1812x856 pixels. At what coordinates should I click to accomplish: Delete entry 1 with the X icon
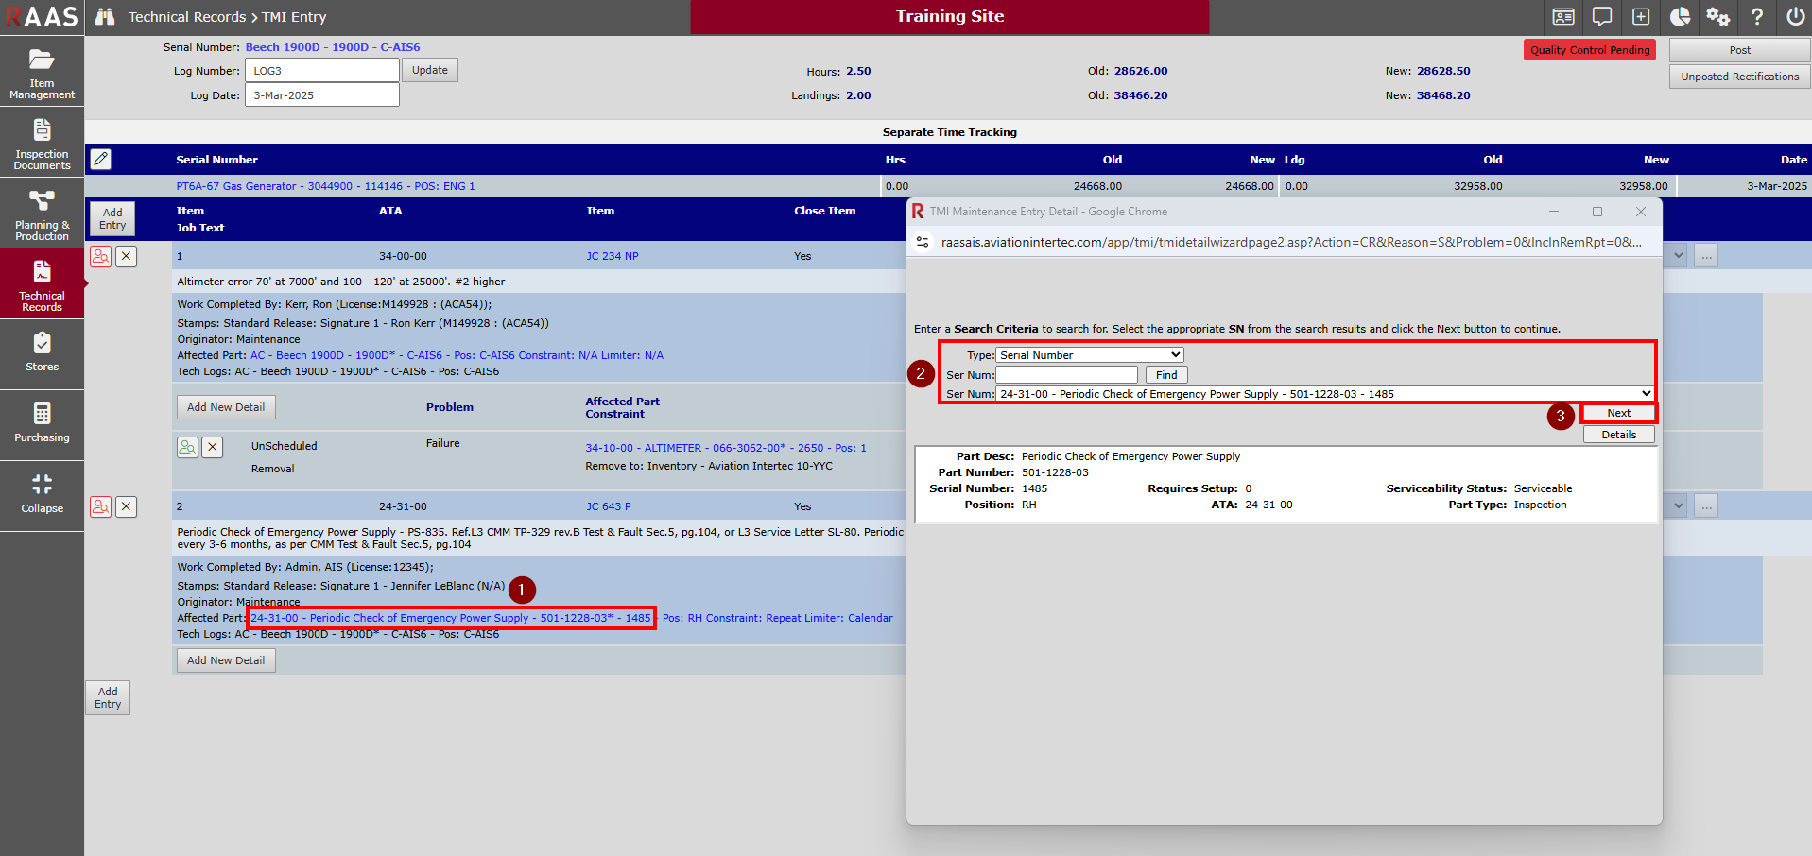pyautogui.click(x=127, y=256)
